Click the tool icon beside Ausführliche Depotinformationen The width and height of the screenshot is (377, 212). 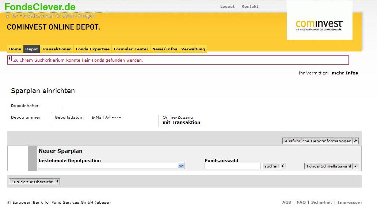[x=356, y=141]
